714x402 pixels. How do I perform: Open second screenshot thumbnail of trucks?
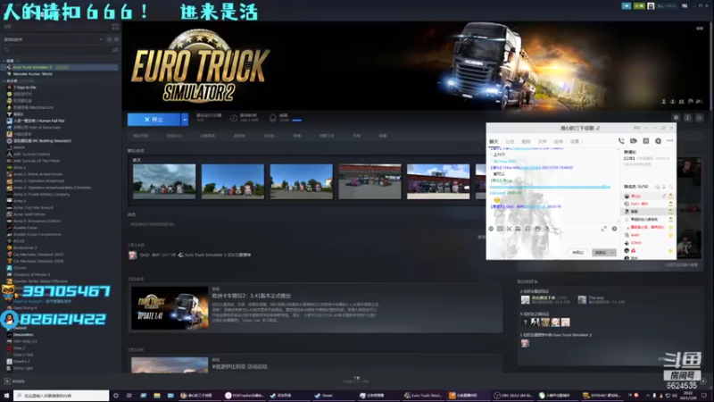click(233, 181)
